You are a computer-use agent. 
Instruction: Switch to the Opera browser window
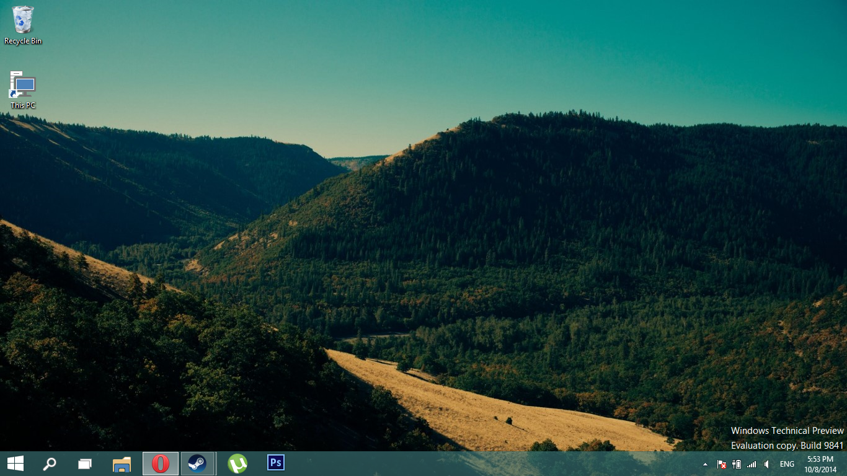(x=161, y=464)
